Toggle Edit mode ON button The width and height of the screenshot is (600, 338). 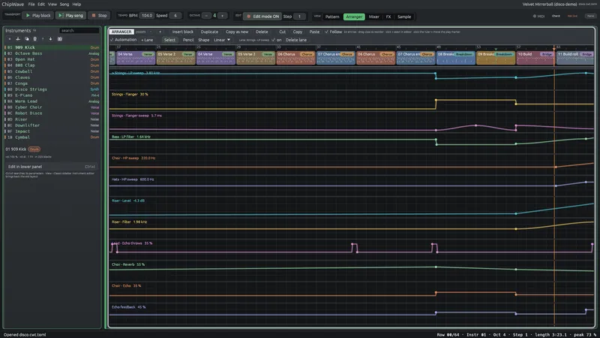pos(262,17)
